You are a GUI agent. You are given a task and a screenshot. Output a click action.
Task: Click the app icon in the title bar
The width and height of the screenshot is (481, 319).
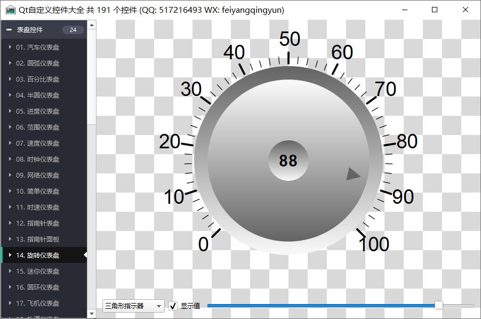tap(10, 10)
